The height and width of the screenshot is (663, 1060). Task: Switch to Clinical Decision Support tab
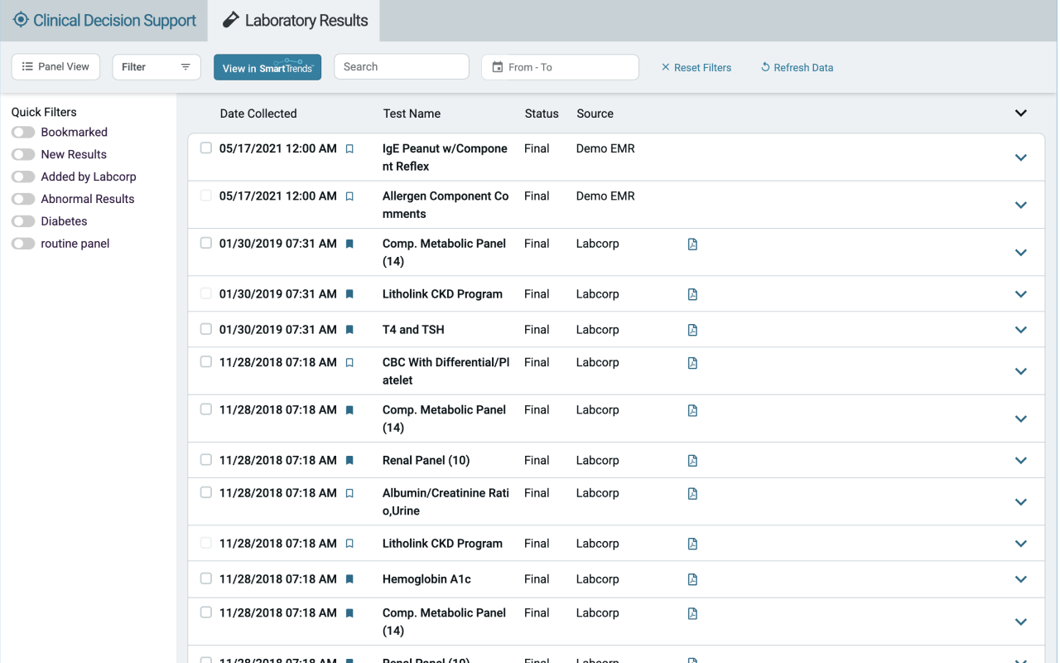coord(104,21)
